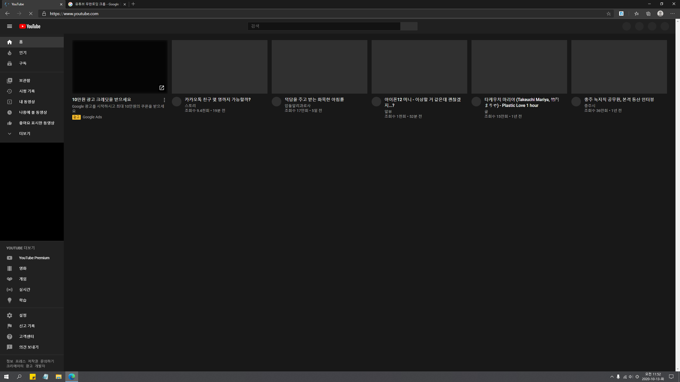Click 저작권 copyright footer link
The width and height of the screenshot is (680, 382).
click(x=33, y=361)
